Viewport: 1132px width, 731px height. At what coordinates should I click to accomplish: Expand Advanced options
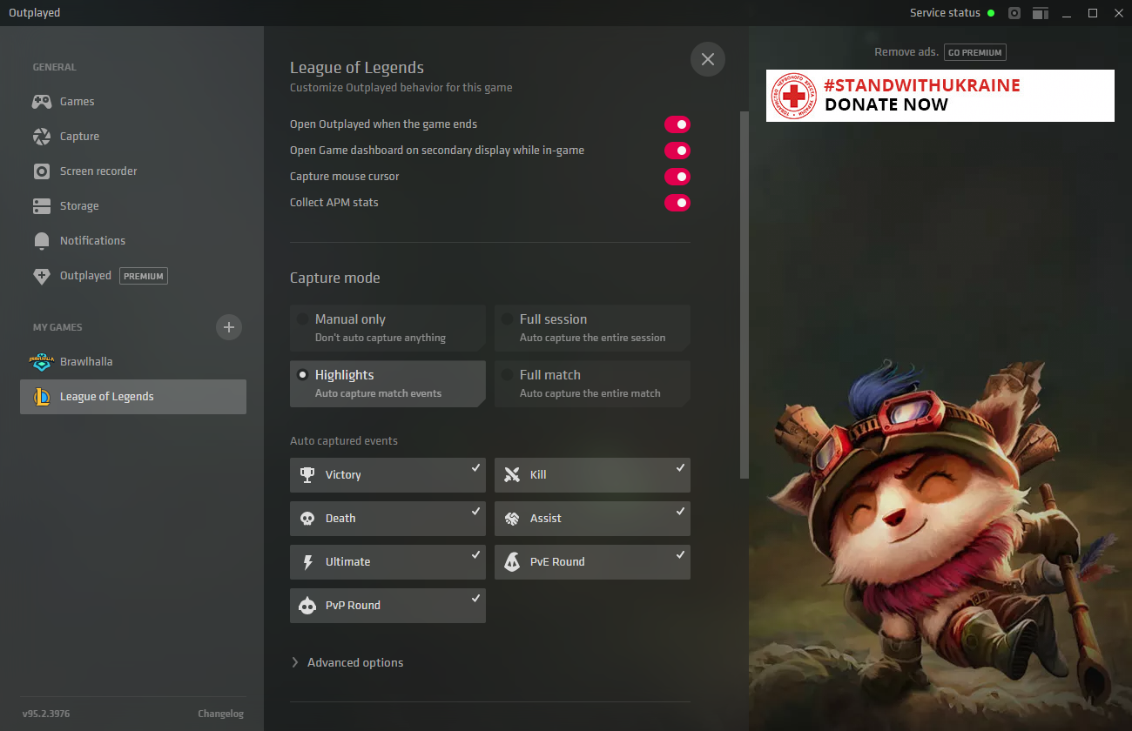tap(347, 662)
